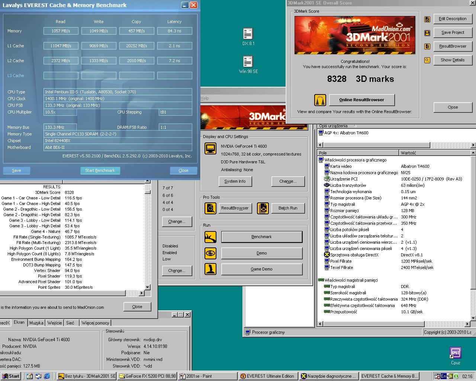Screen dimensions: 476x381
Task: Switch to Narzędzie diagnostyczne on the taskbar
Action: click(329, 376)
